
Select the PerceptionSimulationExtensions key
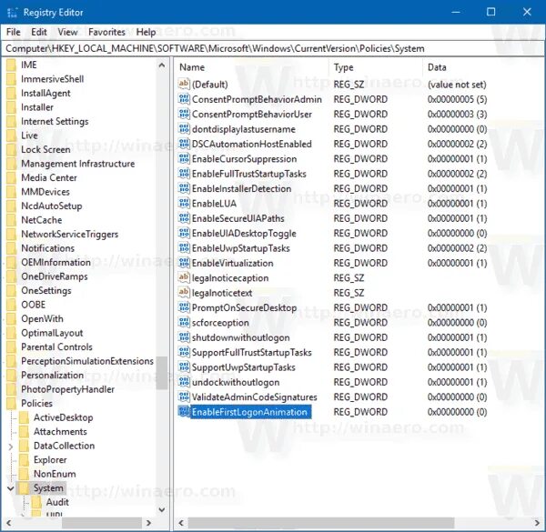click(87, 361)
